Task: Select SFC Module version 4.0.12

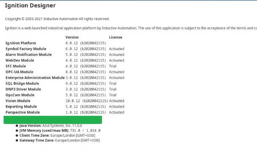Action: coord(86,66)
